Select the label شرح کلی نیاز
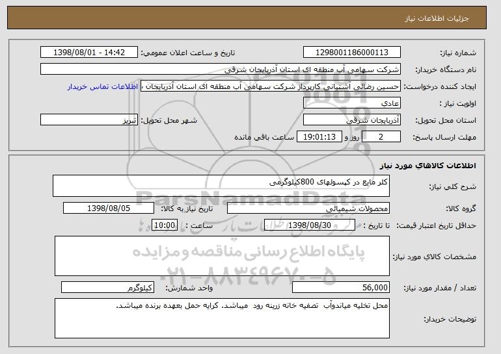 (452, 186)
